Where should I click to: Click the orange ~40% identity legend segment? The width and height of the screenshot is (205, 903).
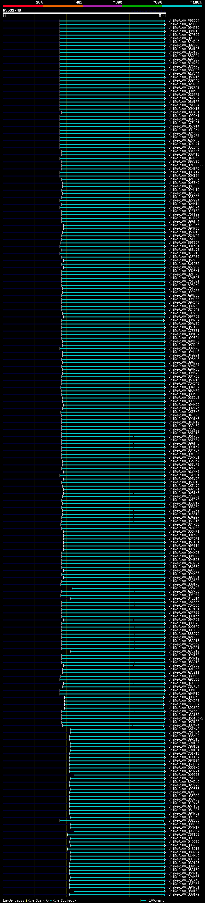(x=63, y=6)
